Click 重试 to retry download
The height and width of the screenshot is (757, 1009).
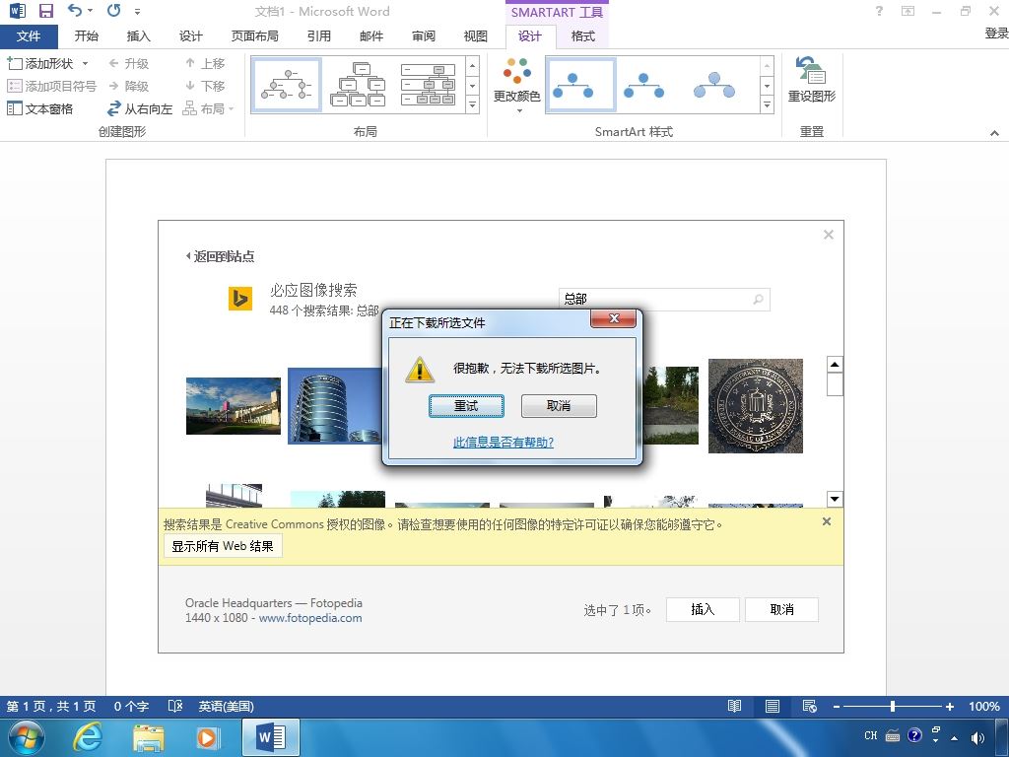[x=466, y=405]
